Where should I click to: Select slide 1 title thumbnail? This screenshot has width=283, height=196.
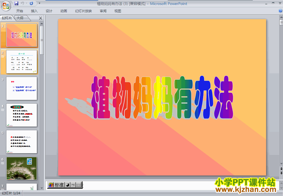tap(22, 35)
